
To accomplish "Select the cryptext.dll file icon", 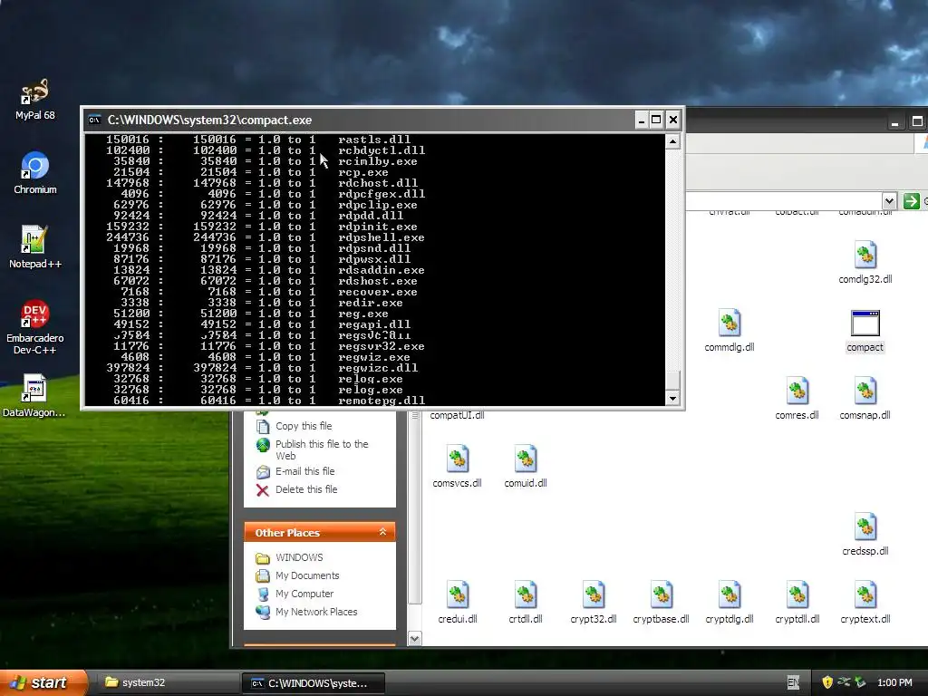I will [x=865, y=603].
